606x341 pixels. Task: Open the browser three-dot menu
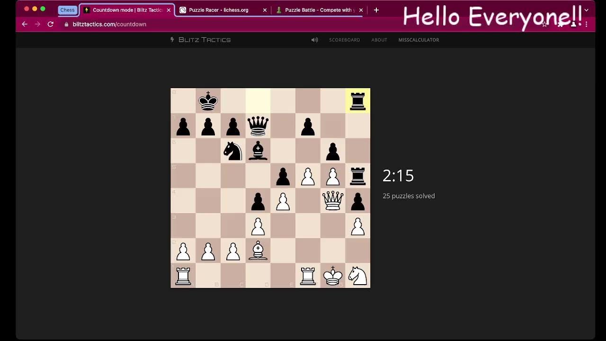pos(587,24)
